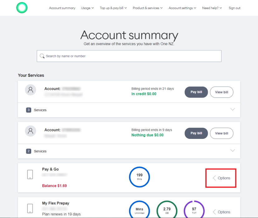Open the Top up & pay bill menu
The height and width of the screenshot is (218, 258).
tap(113, 8)
